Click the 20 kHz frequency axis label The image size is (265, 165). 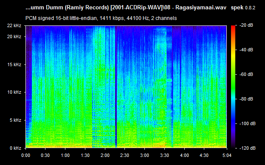coord(14,36)
